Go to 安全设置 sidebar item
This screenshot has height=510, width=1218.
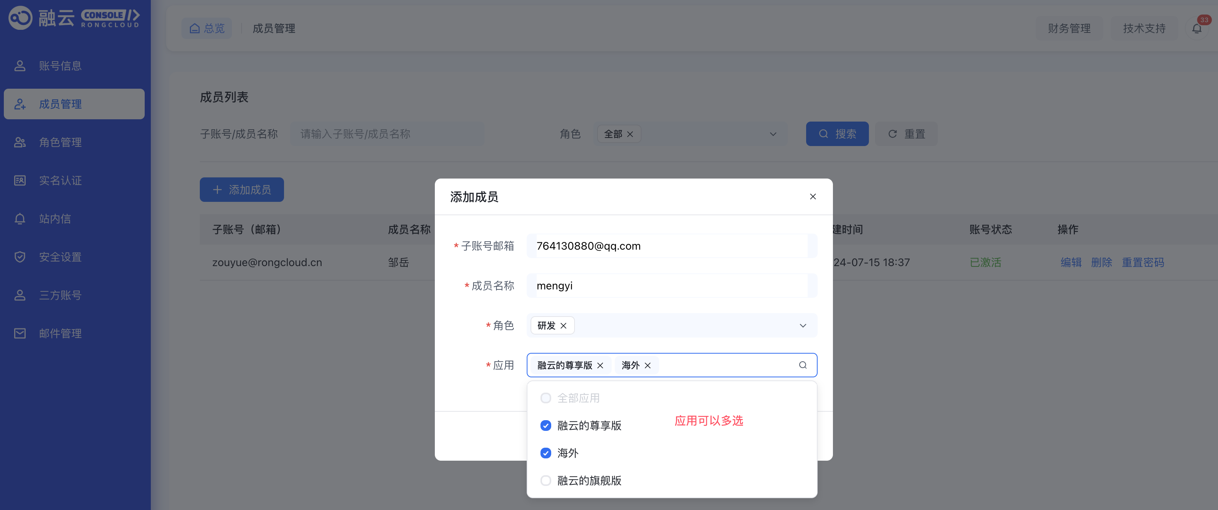[x=60, y=257]
